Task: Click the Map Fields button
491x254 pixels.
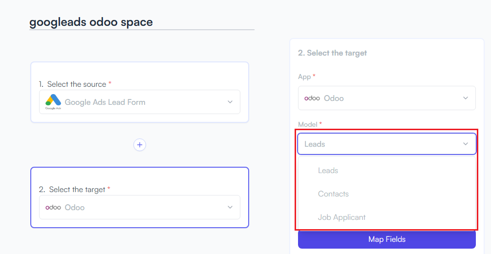Action: [387, 239]
